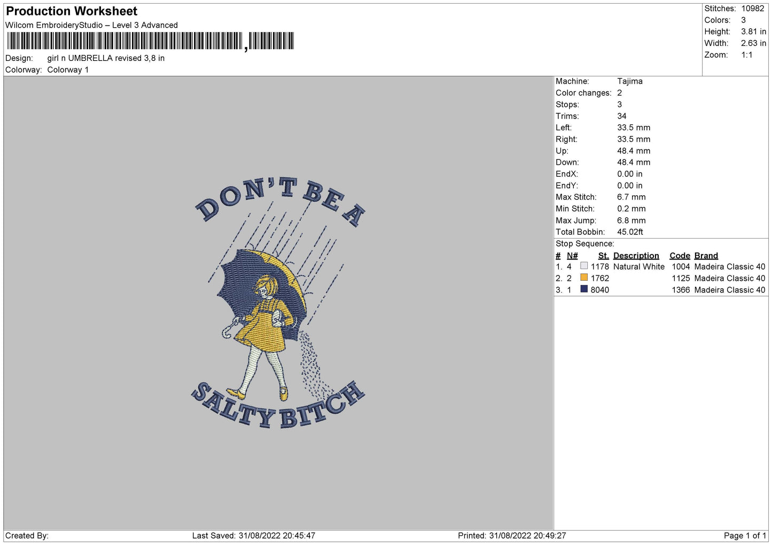Select the orange 1762 thread swatch
Screen dimensions: 772x545
(x=584, y=278)
